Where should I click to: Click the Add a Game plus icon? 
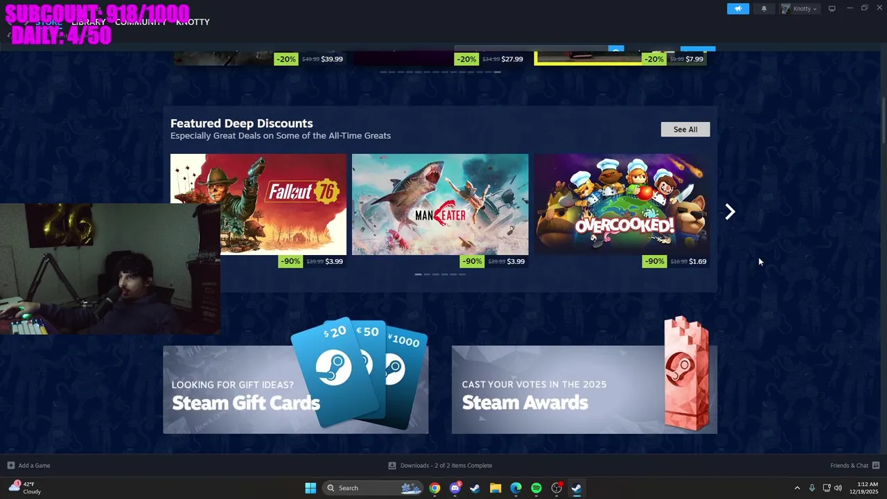[x=10, y=465]
